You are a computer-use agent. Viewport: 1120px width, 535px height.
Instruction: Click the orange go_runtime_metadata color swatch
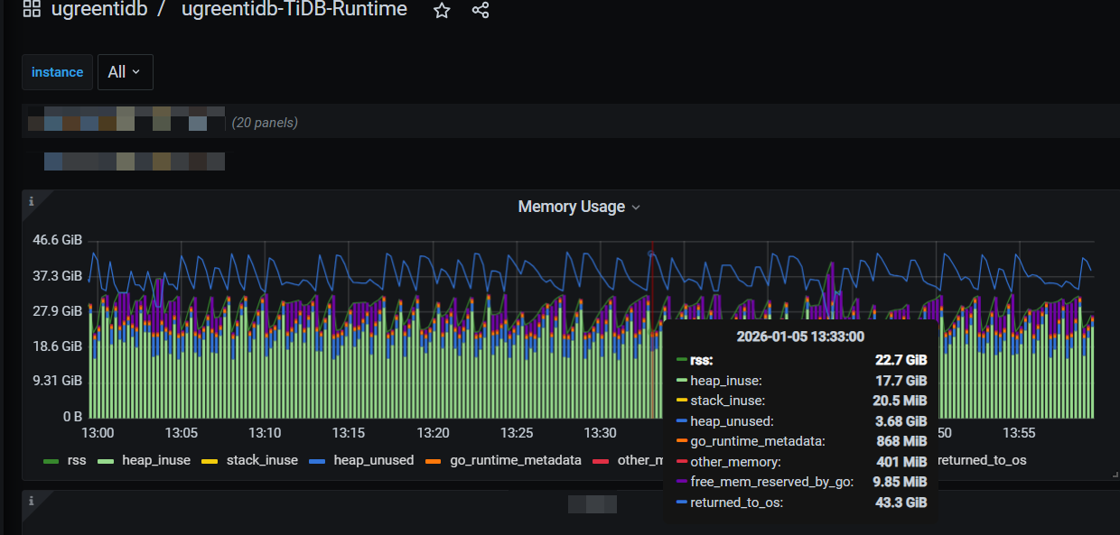[434, 461]
